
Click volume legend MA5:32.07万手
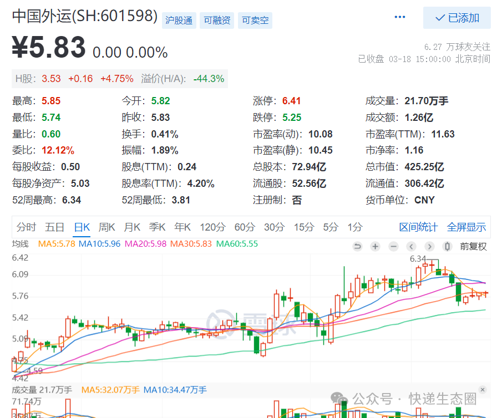click(x=110, y=390)
